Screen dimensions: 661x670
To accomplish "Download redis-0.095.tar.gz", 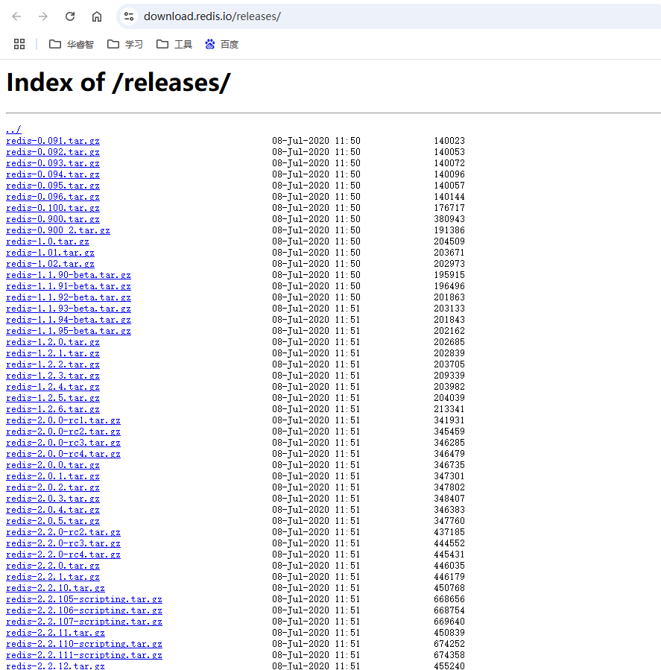I will click(x=53, y=186).
